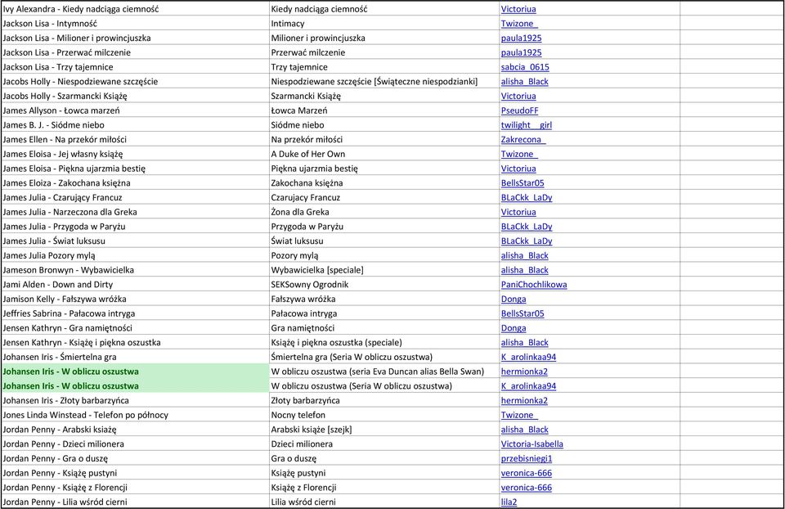785x509 pixels.
Task: Click the 'Nocny telefon' cell
Action: [x=384, y=416]
